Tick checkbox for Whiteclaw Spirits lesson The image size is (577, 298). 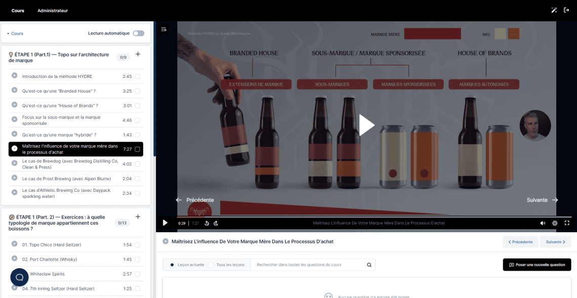point(137,274)
